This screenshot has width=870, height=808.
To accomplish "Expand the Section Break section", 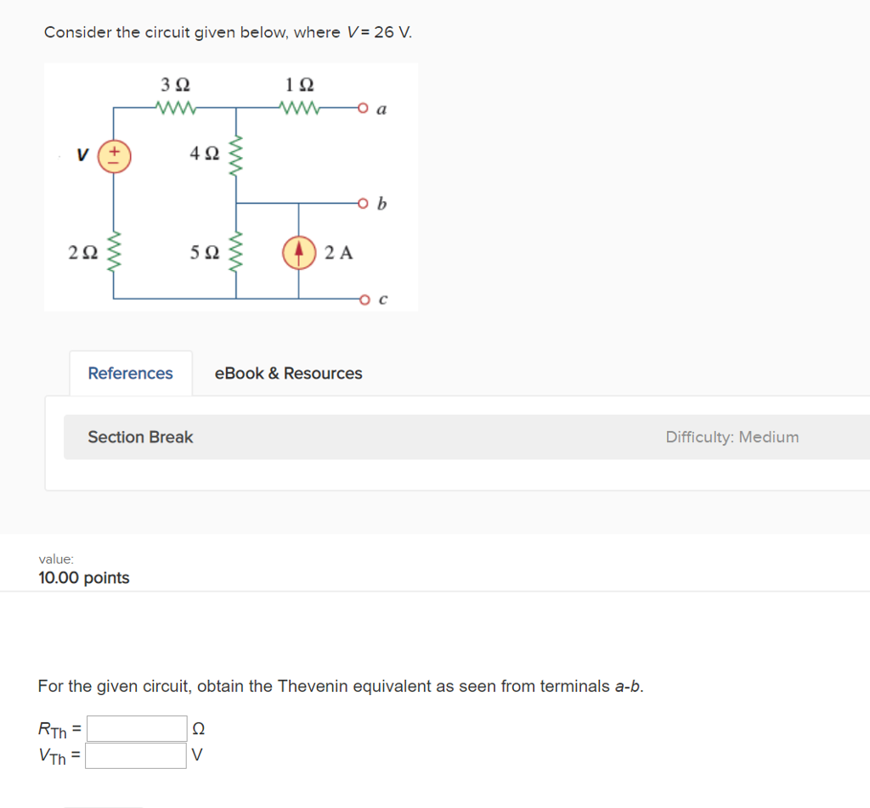I will click(139, 437).
